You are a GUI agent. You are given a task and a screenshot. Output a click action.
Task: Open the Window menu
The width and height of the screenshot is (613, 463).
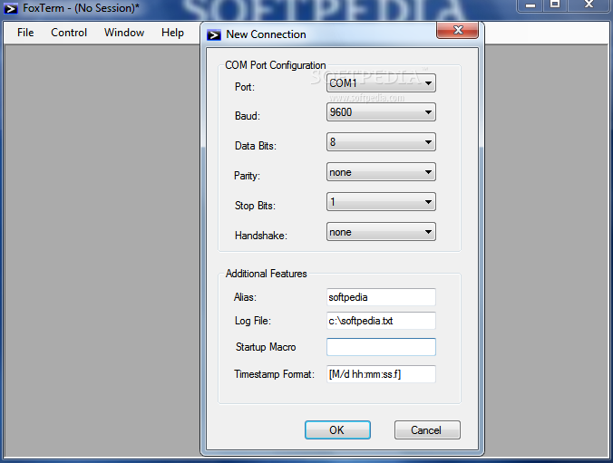click(124, 33)
